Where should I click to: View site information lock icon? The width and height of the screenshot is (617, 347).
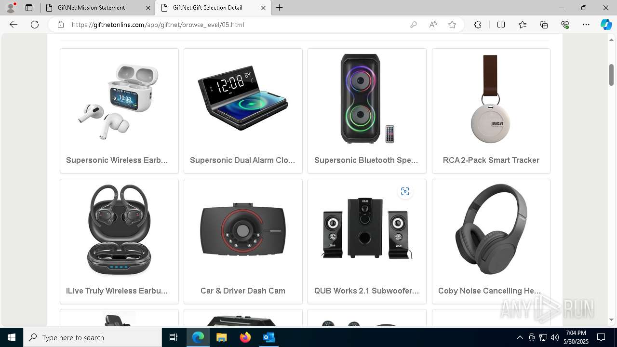pos(61,25)
